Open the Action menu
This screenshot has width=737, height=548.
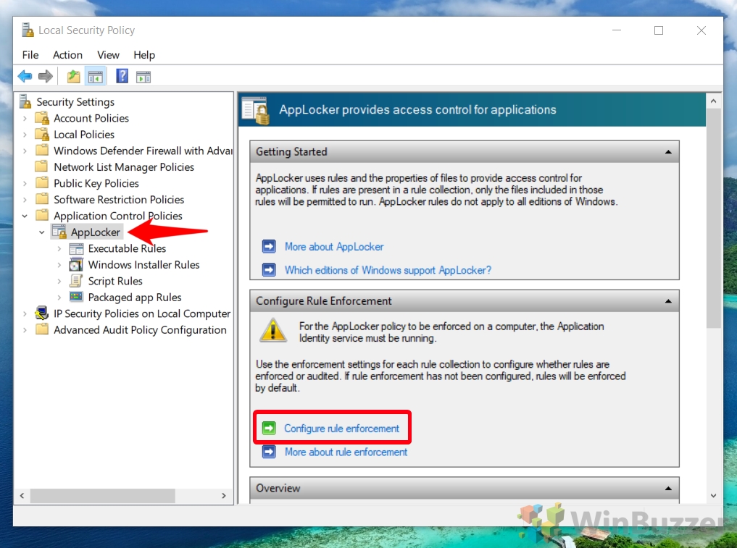tap(67, 55)
